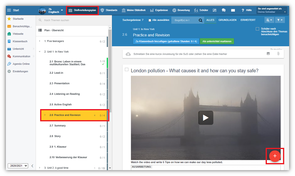
Task: Click Als unterrichtet markieren button
Action: coord(217,41)
